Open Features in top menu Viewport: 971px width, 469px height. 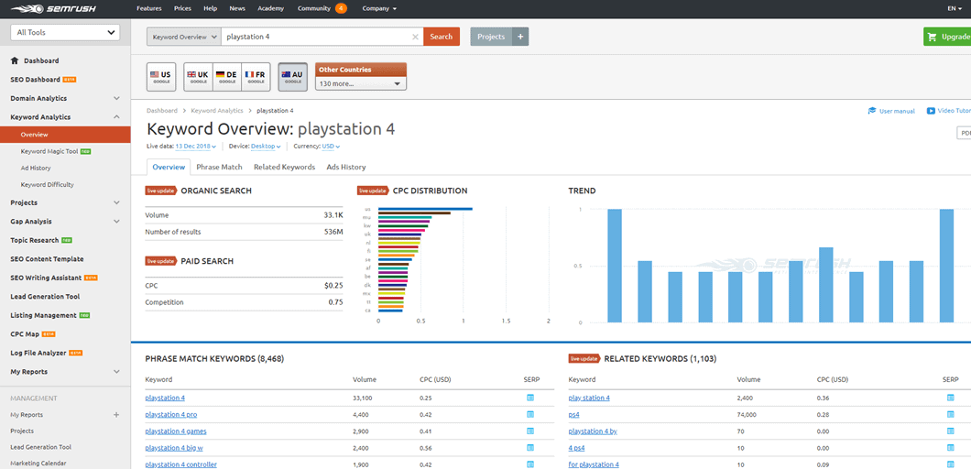click(148, 8)
